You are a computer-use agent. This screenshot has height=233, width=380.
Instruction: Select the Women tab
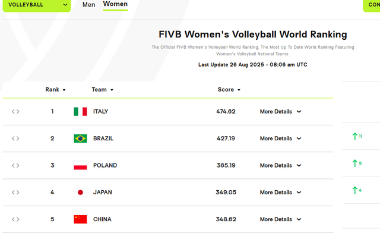coord(115,4)
